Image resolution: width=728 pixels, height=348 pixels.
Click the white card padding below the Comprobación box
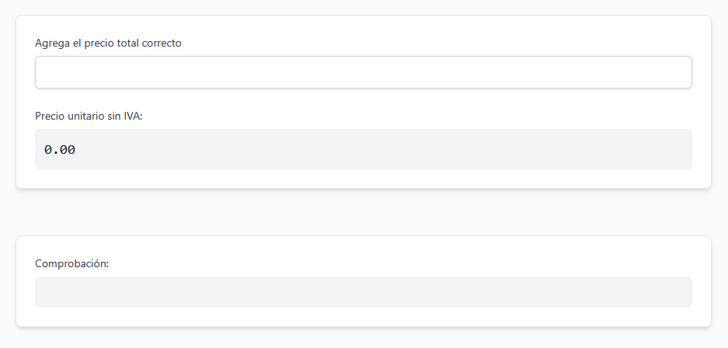pos(363,317)
